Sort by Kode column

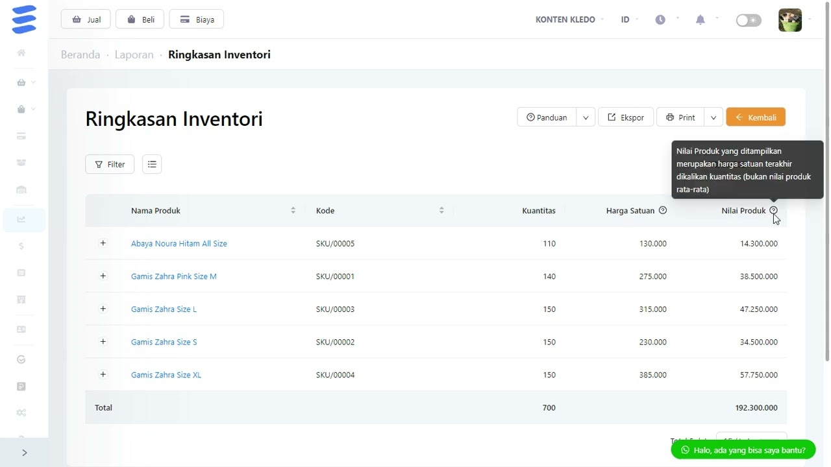tap(441, 210)
